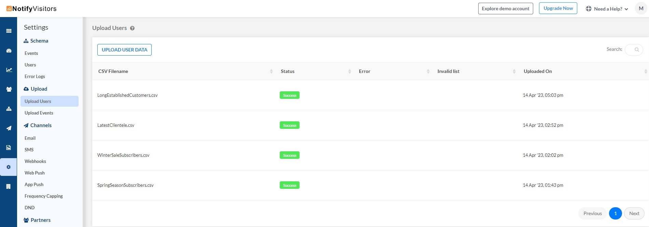The height and width of the screenshot is (227, 649).
Task: Open Web Push channel settings
Action: pos(34,173)
